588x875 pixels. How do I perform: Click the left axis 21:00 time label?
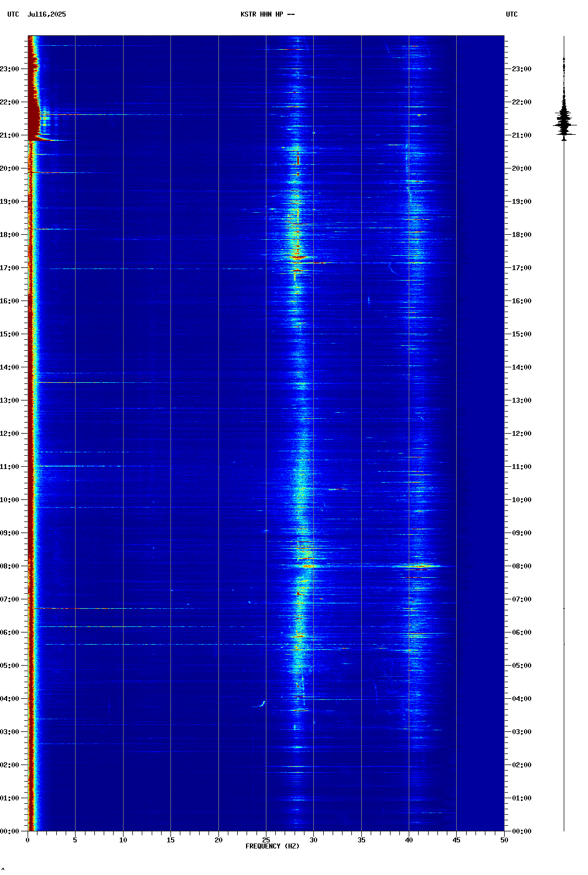(9, 135)
